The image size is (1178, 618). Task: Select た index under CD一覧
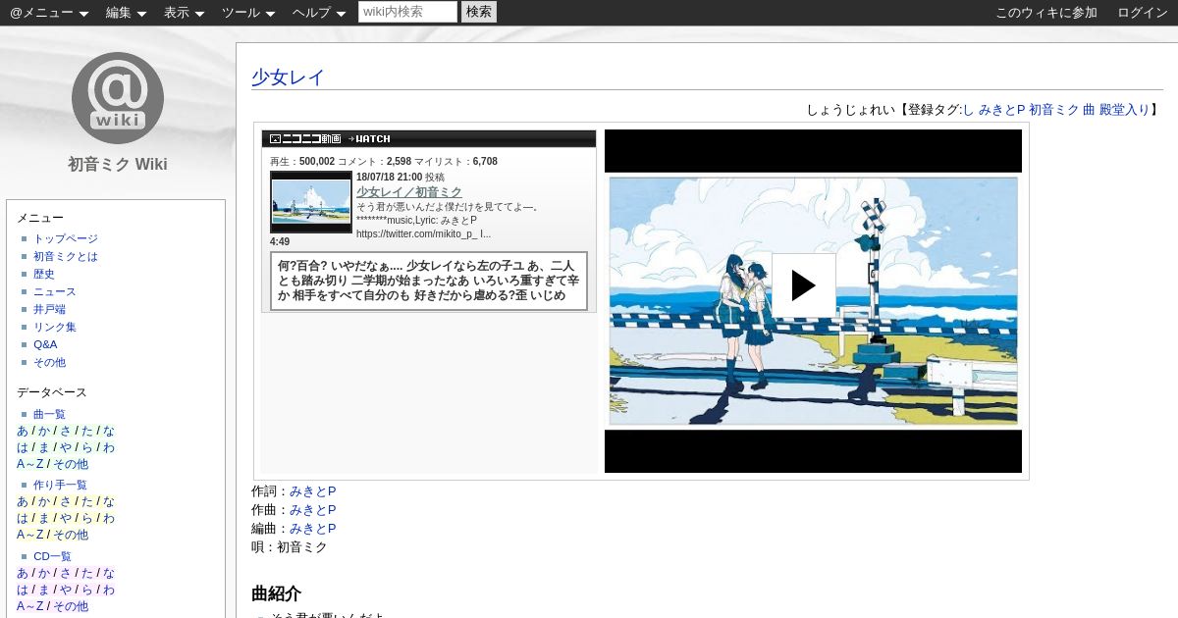(86, 573)
